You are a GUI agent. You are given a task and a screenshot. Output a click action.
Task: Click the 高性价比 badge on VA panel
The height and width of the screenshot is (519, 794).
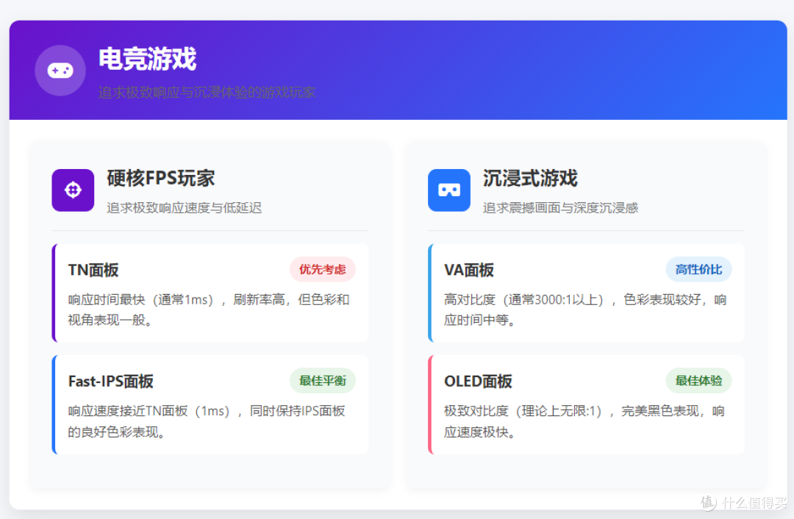[699, 269]
